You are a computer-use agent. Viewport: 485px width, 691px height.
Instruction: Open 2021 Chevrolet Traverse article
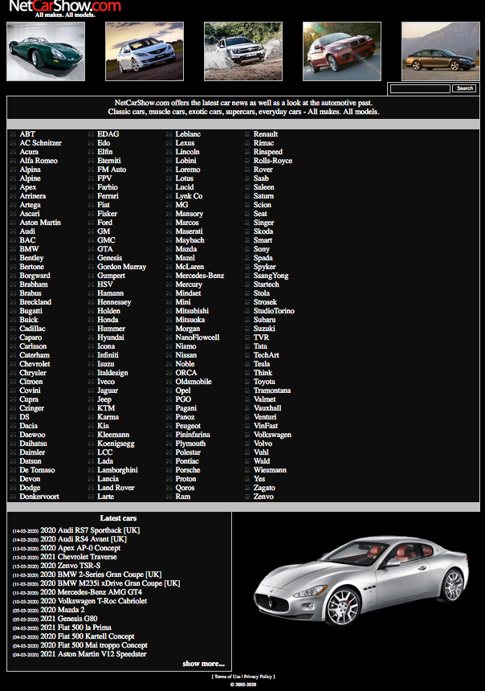click(79, 557)
